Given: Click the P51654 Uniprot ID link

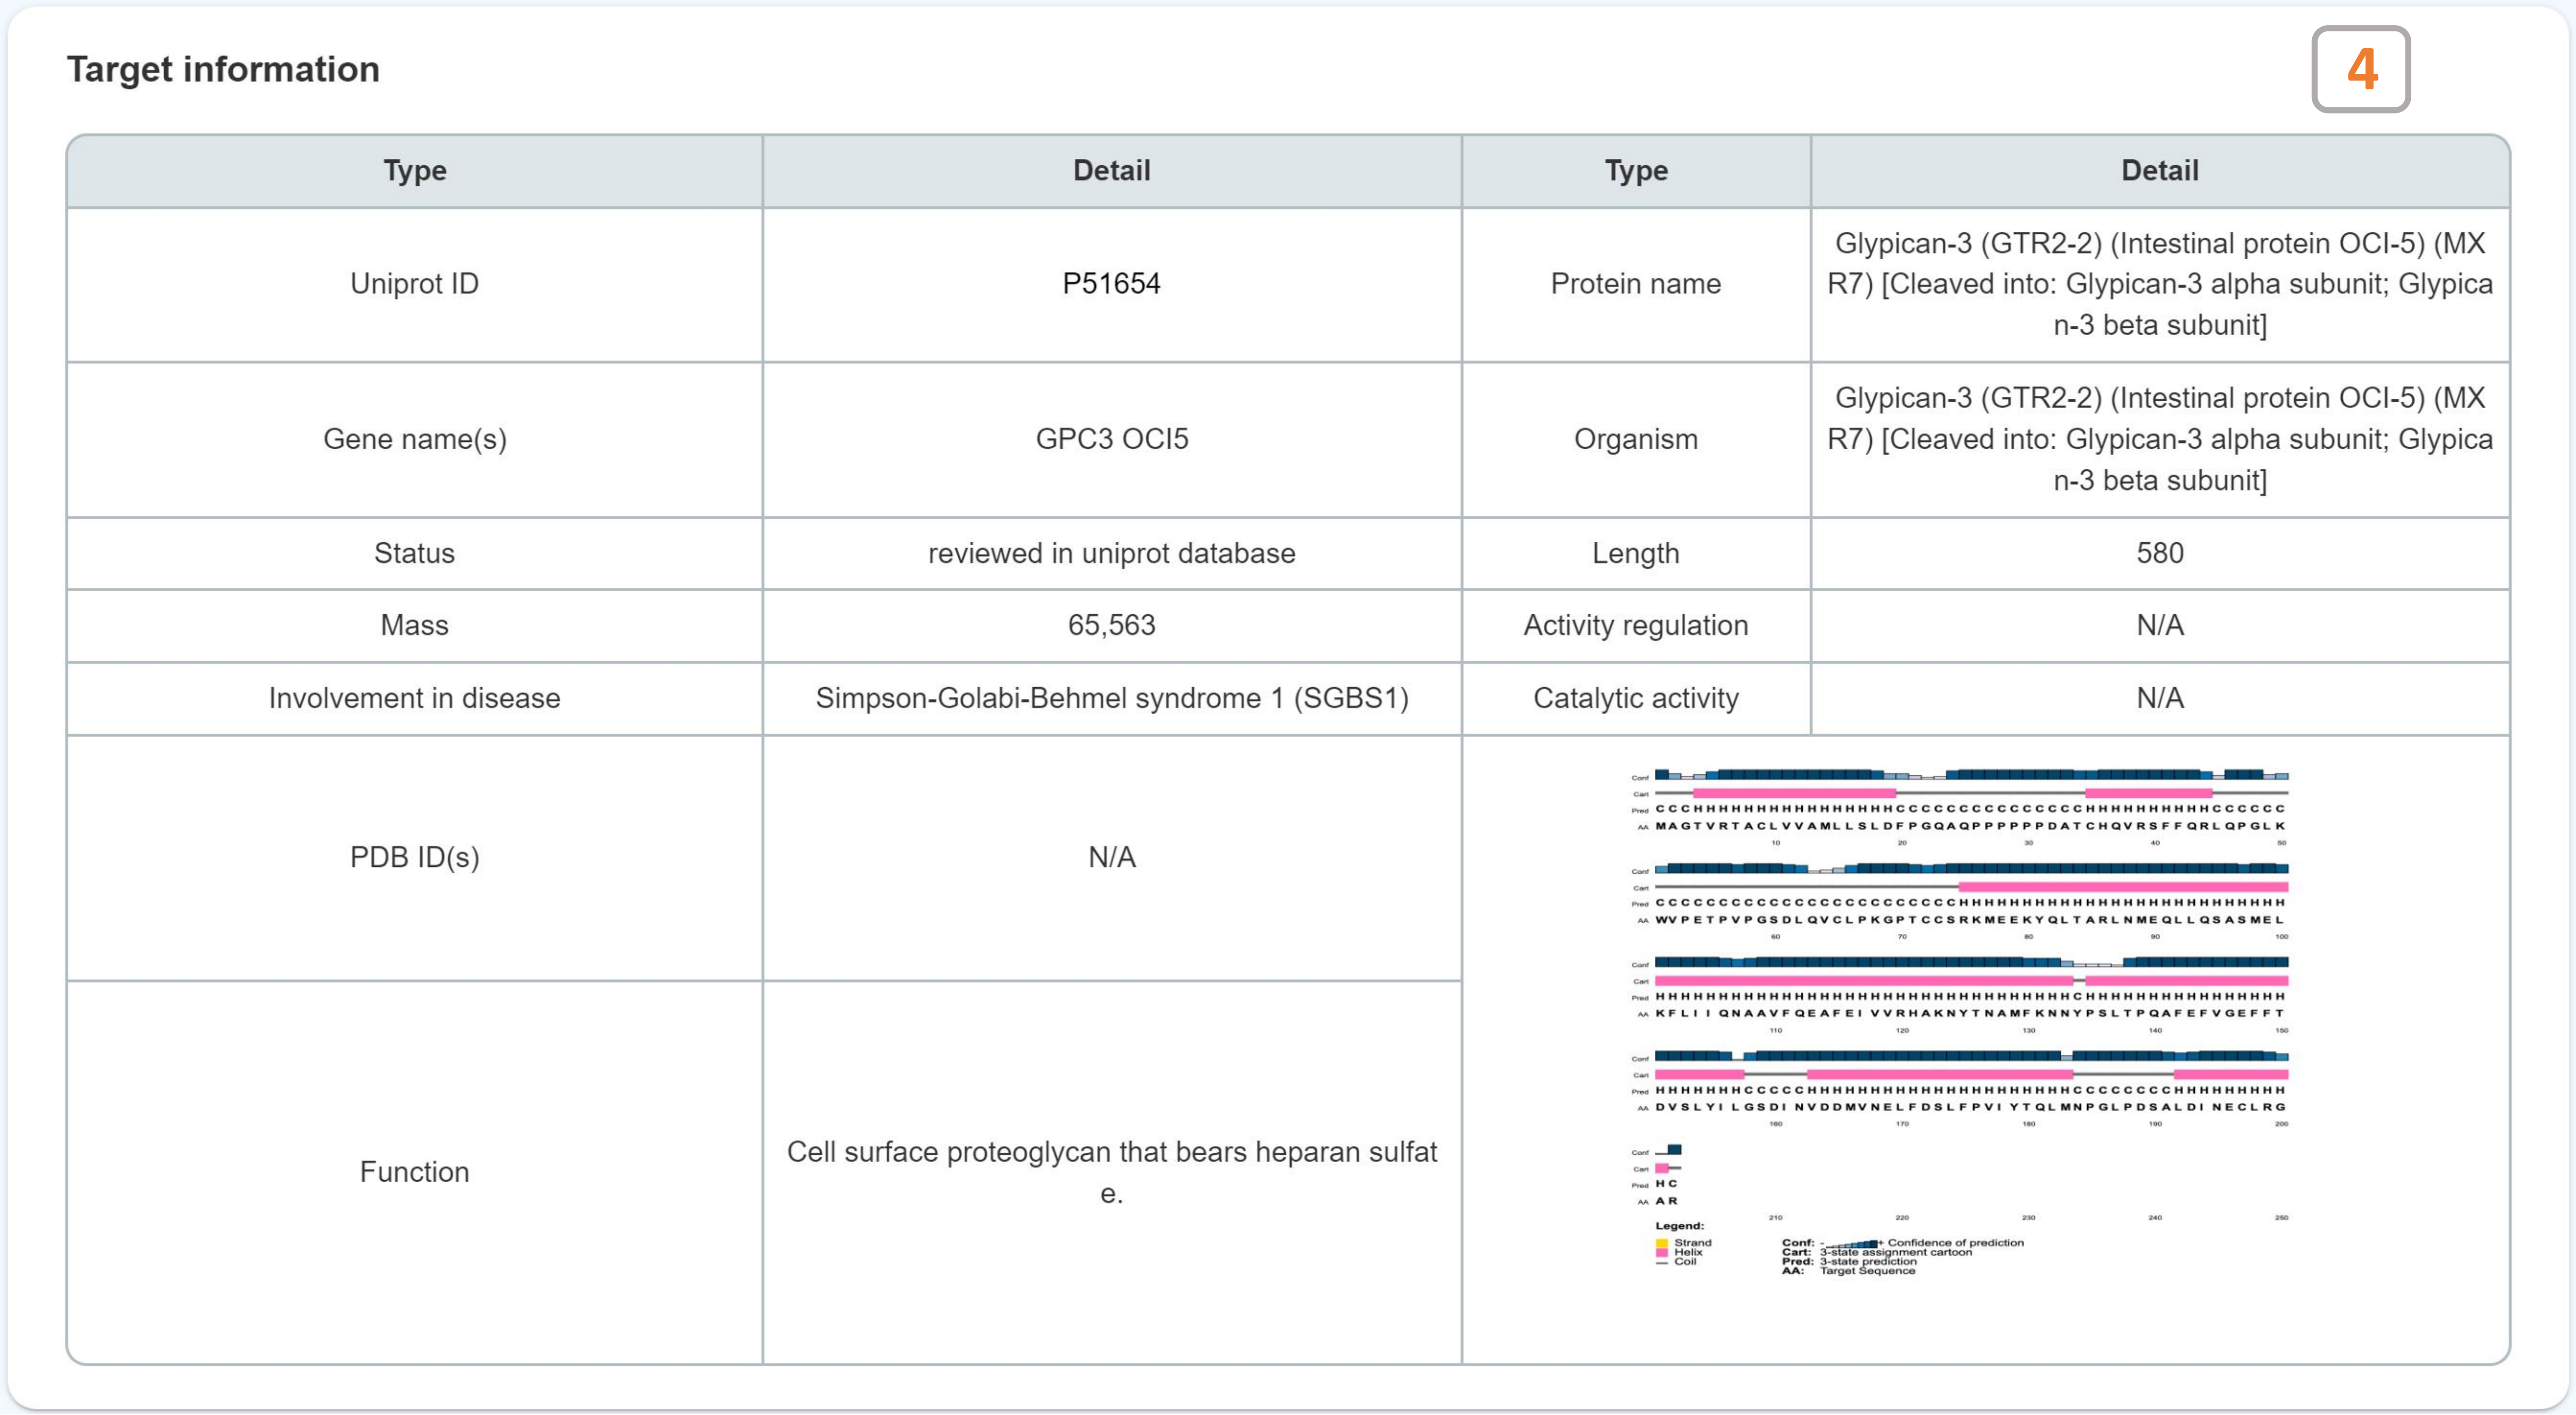Looking at the screenshot, I should click(1111, 284).
